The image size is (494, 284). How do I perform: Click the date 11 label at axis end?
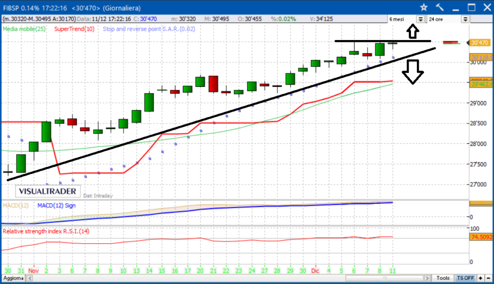point(392,270)
